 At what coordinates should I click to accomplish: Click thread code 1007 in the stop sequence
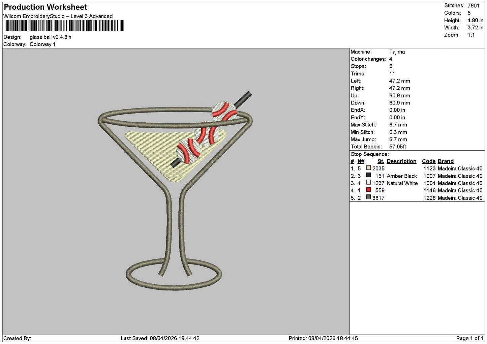tap(429, 176)
